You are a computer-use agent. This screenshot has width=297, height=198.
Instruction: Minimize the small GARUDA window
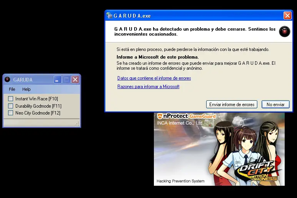57,80
